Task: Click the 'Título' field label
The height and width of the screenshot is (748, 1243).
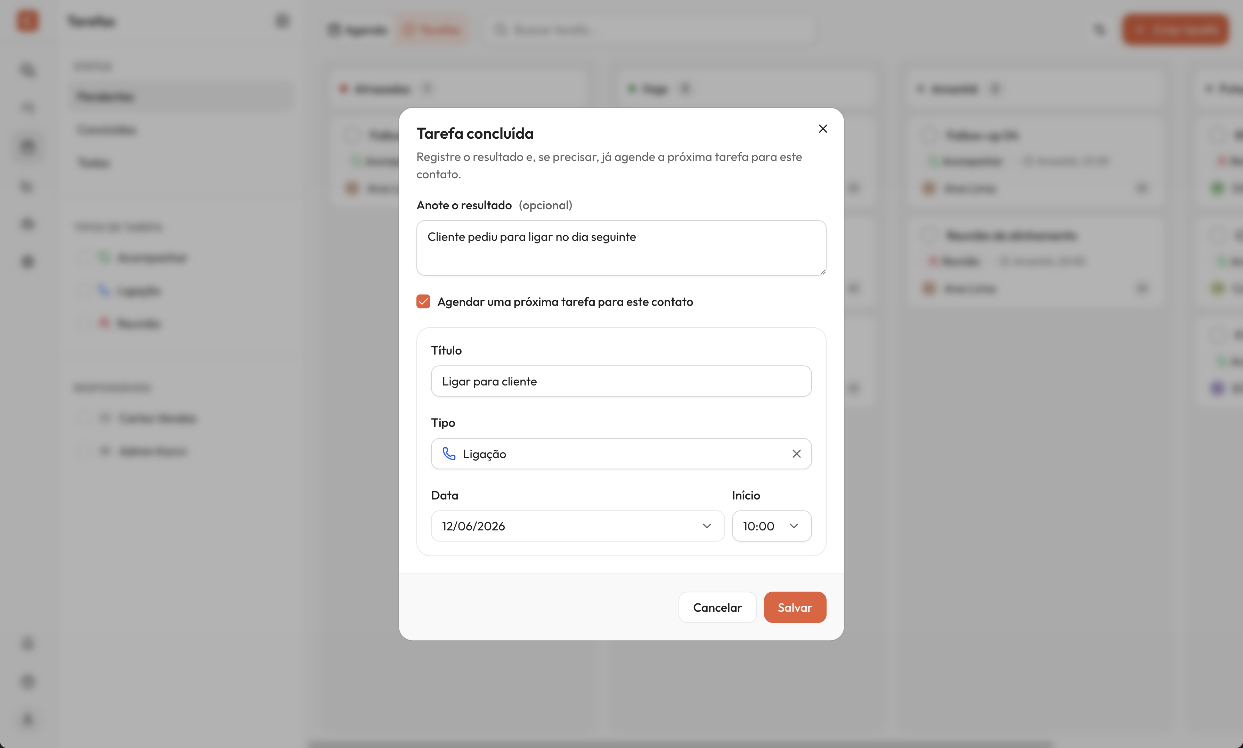Action: pyautogui.click(x=446, y=350)
